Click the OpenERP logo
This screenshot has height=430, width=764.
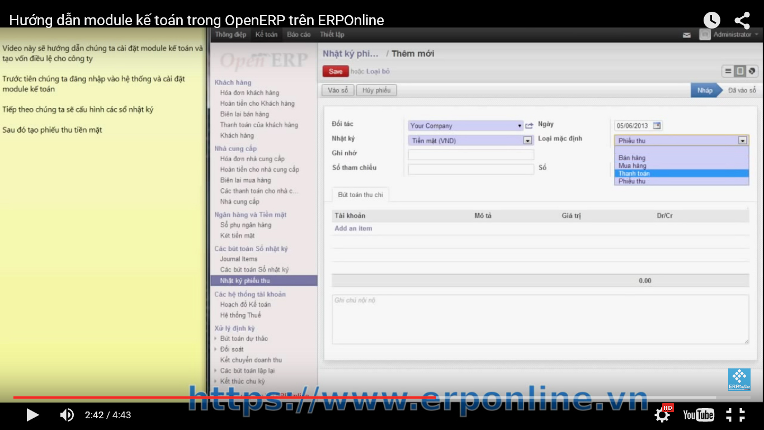tap(263, 60)
